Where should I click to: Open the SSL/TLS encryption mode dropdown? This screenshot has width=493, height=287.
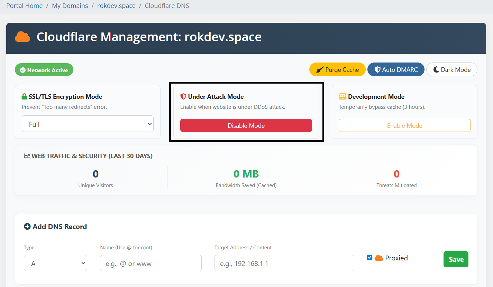88,124
